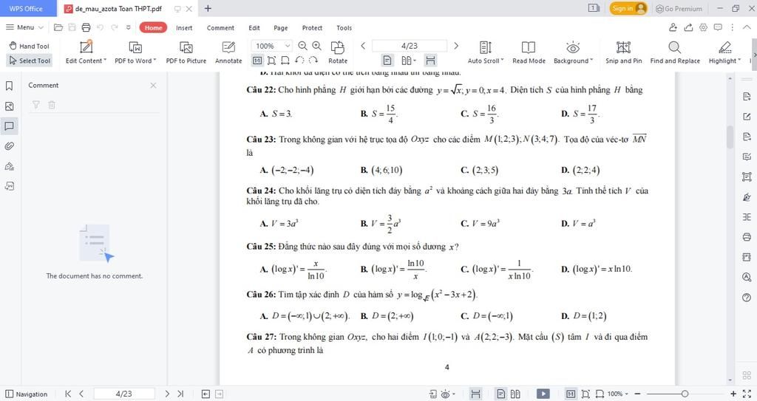Click the 4/23 page number field in toolbar
The width and height of the screenshot is (757, 401).
pyautogui.click(x=410, y=46)
